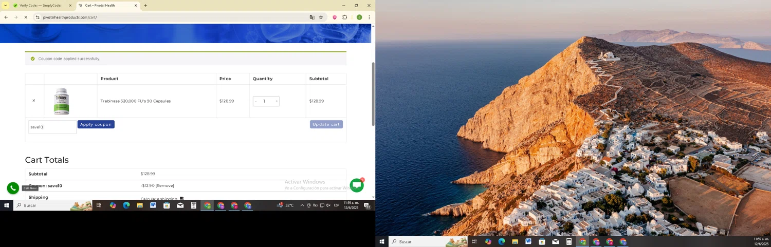Remove the save10 coupon

click(165, 186)
